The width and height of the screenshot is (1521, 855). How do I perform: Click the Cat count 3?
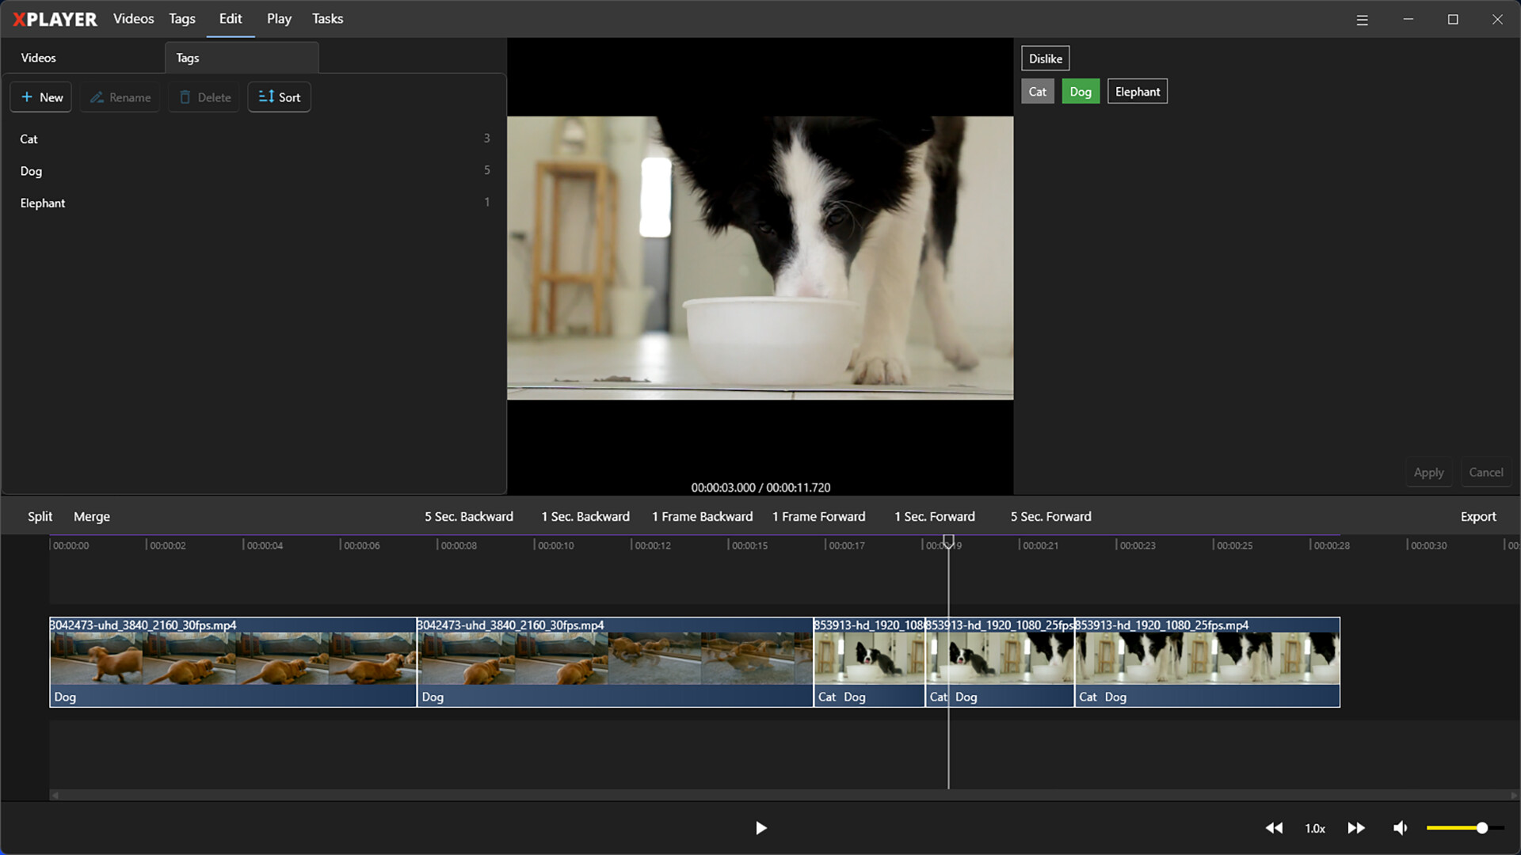click(486, 138)
